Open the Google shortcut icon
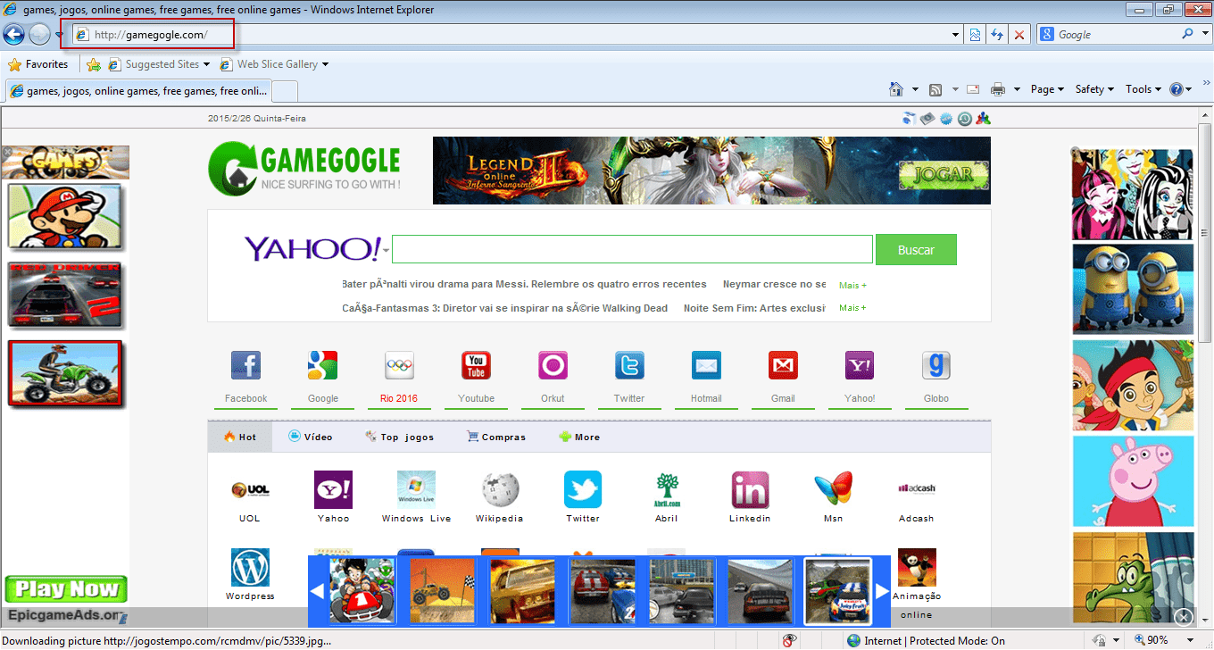This screenshot has height=650, width=1214. (322, 365)
